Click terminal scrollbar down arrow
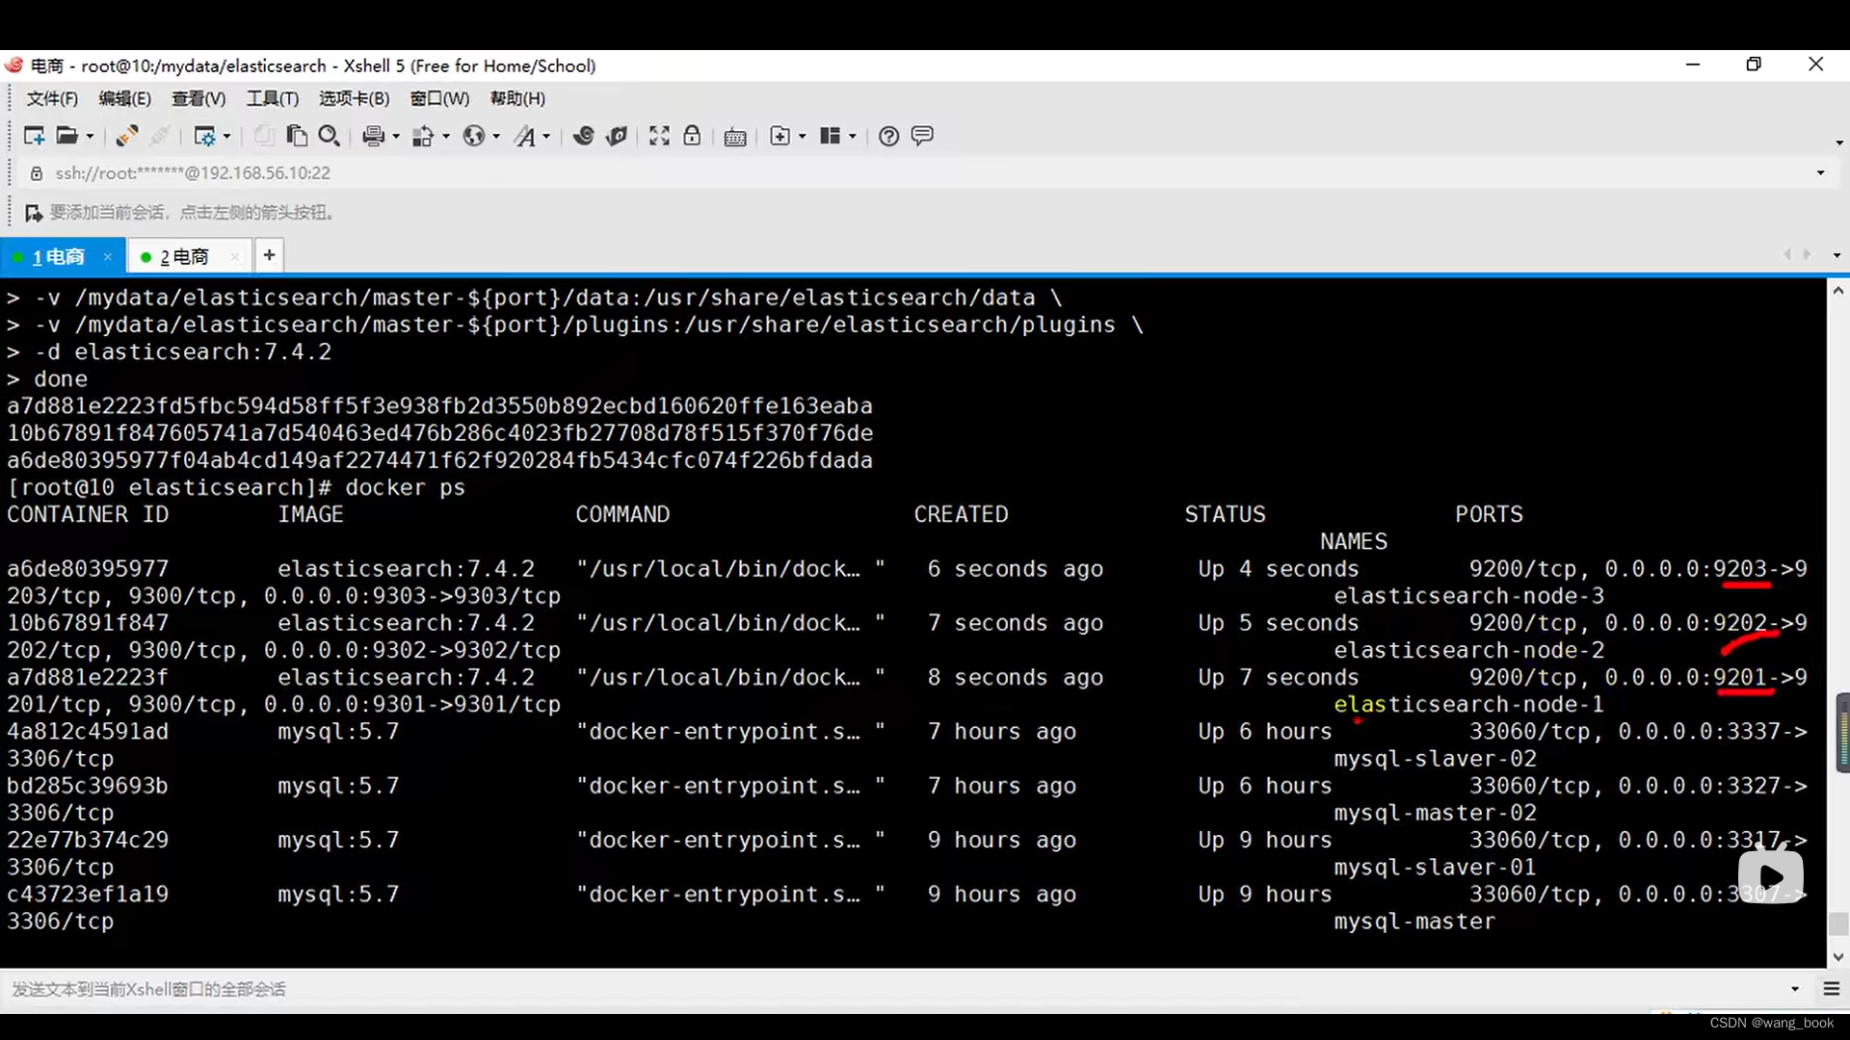Image resolution: width=1850 pixels, height=1040 pixels. pos(1837,956)
